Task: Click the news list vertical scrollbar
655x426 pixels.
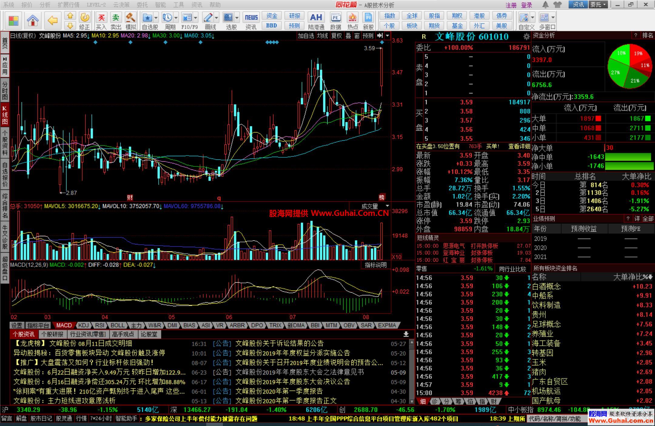Action: tap(411, 371)
